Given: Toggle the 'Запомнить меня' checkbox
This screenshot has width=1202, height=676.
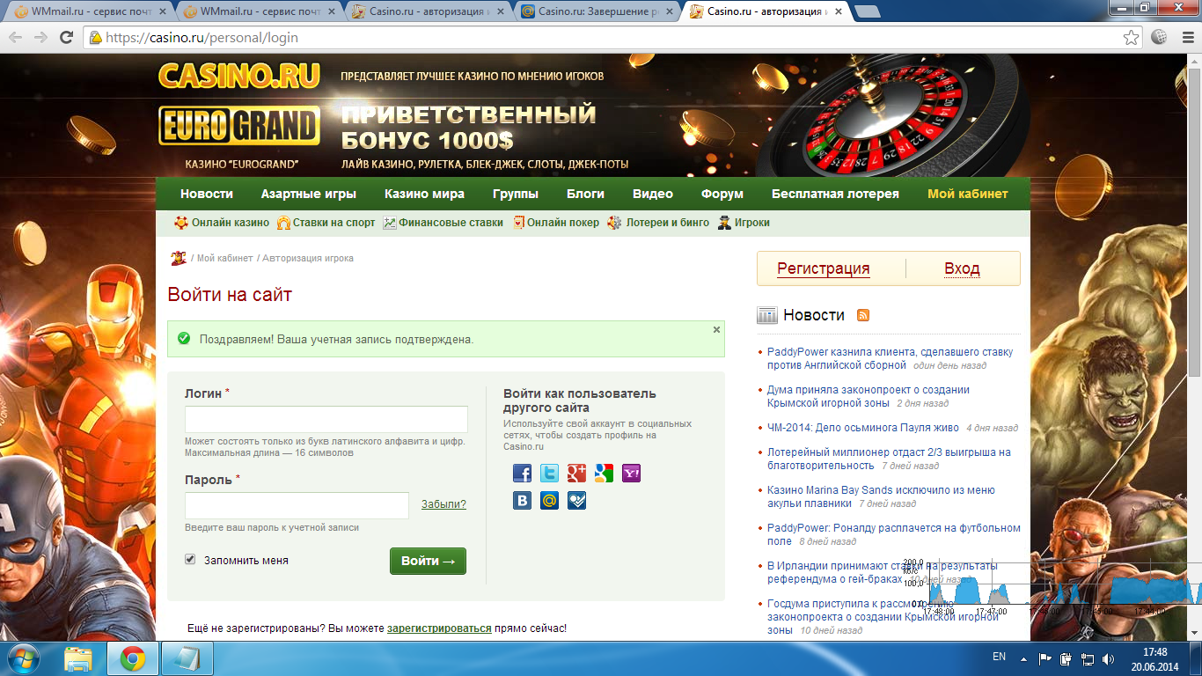Looking at the screenshot, I should (190, 560).
